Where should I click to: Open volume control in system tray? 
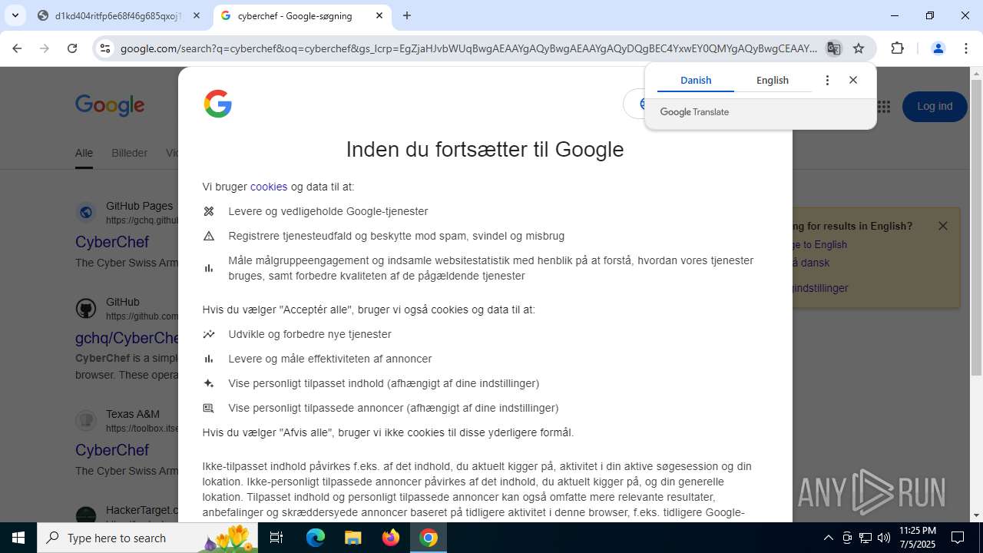tap(884, 538)
